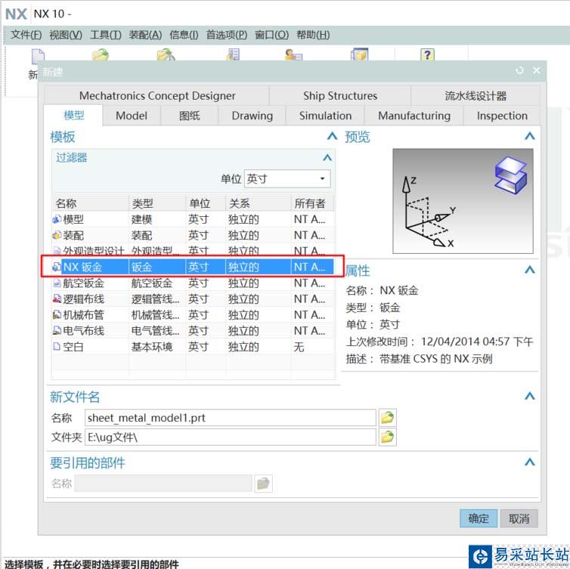Select the 逻辑布线 template row
The width and height of the screenshot is (570, 569).
[x=193, y=298]
